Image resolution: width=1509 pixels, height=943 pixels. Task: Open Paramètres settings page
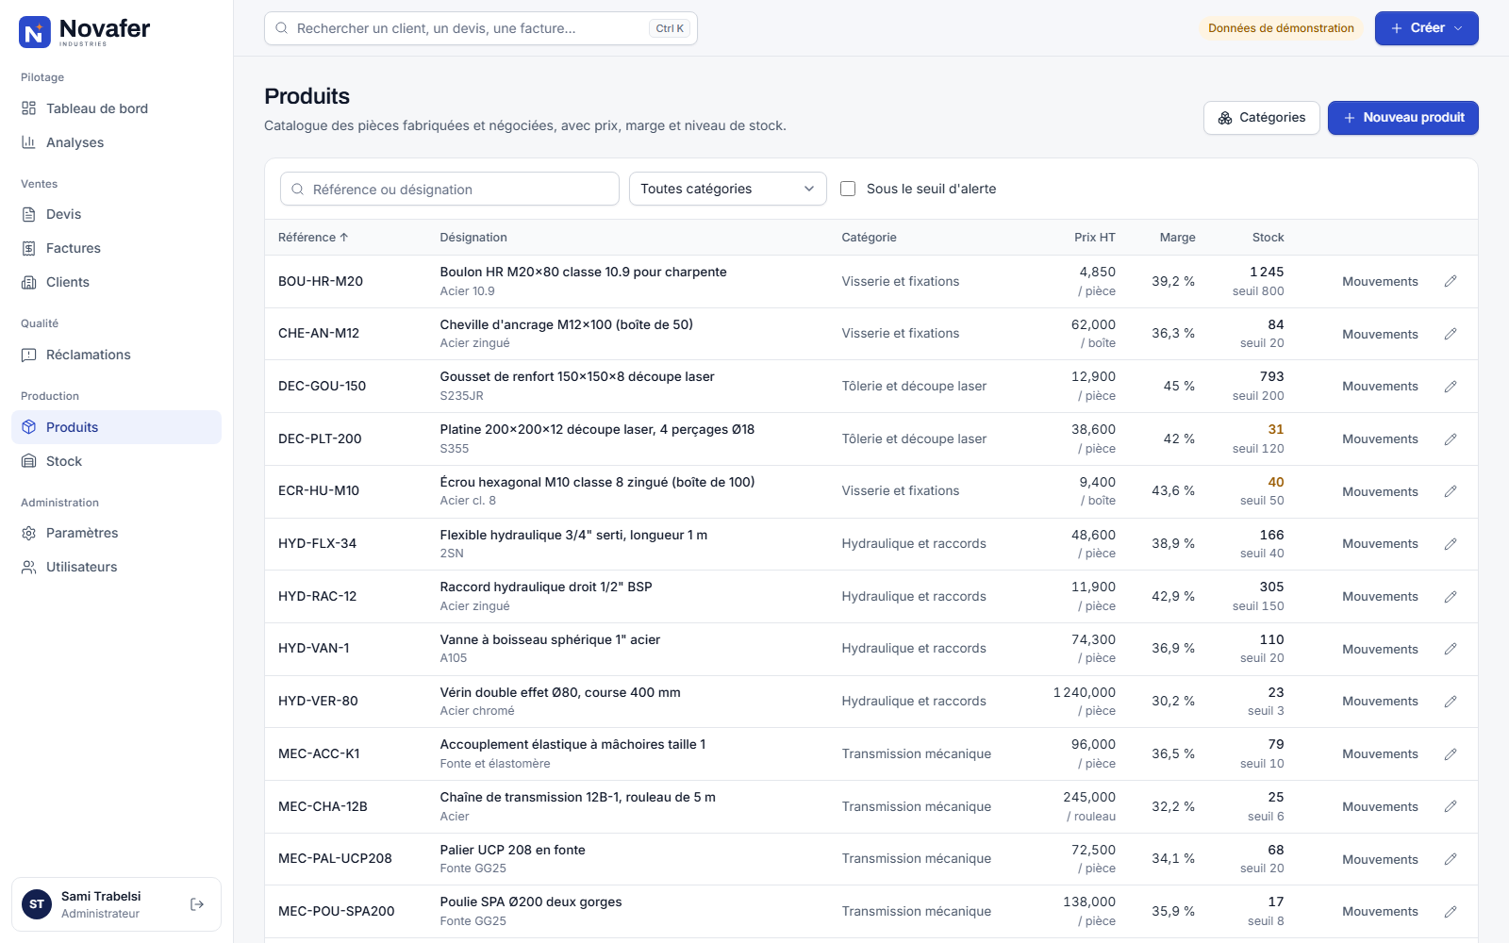point(117,533)
